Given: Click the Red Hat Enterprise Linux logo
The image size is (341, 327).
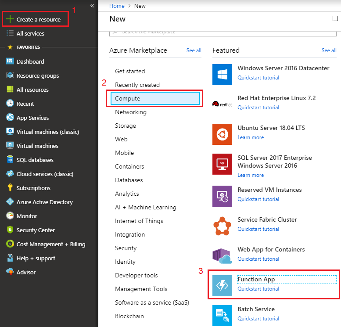Looking at the screenshot, I should pos(222,104).
